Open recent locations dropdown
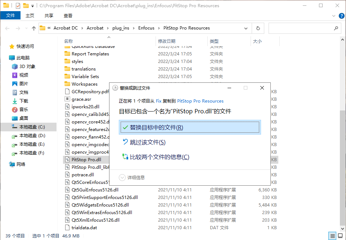This screenshot has height=240, width=346. pyautogui.click(x=27, y=28)
